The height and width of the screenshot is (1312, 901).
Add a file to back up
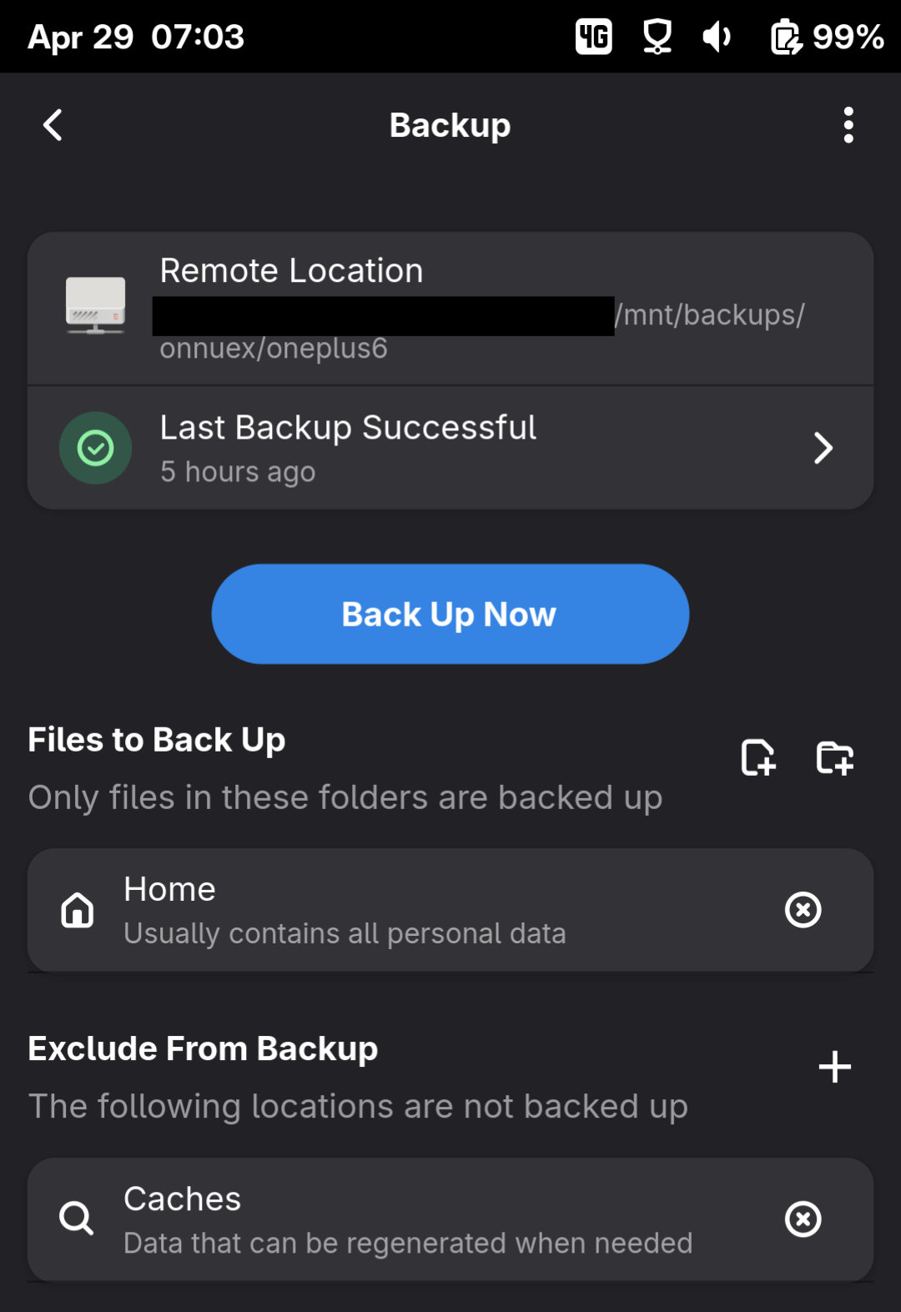pyautogui.click(x=758, y=757)
